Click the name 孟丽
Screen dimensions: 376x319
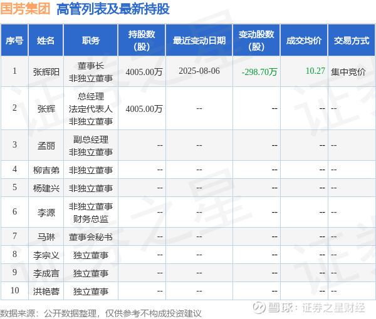(46, 146)
